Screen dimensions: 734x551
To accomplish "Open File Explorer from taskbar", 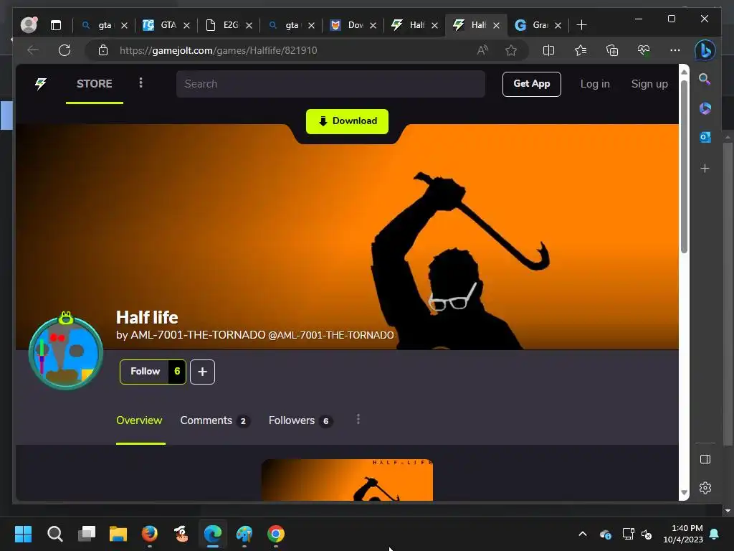I will tap(118, 534).
